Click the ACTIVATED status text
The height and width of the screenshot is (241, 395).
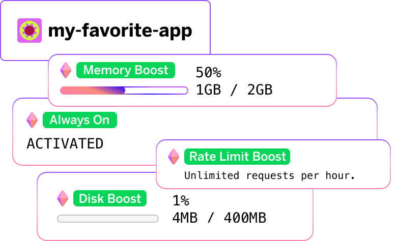[65, 143]
